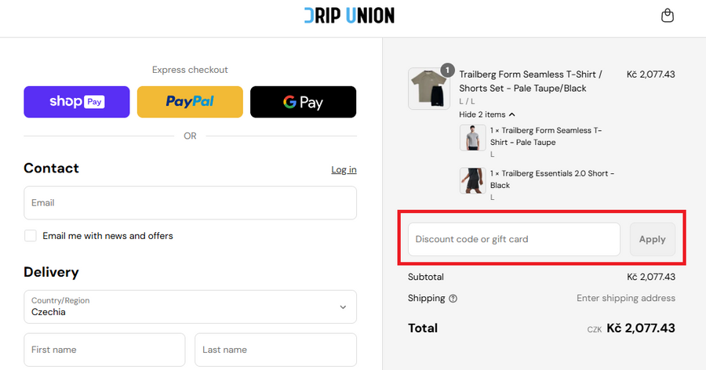
Task: Click the Essentials 2.0 Short thumbnail
Action: [472, 180]
